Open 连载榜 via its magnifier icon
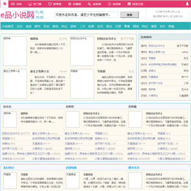Image resolution: width=191 pixels, height=191 pixels. click(x=90, y=4)
